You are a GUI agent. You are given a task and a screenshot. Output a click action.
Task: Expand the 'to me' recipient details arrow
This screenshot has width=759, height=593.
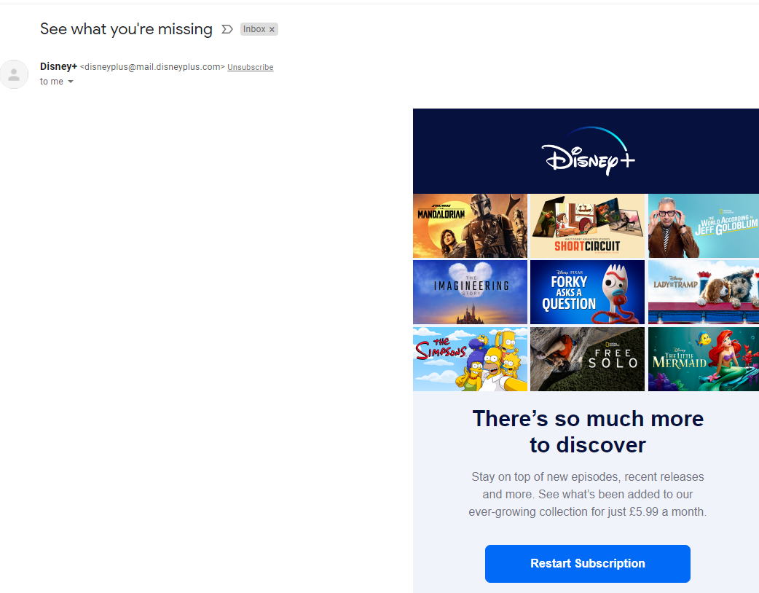(71, 82)
